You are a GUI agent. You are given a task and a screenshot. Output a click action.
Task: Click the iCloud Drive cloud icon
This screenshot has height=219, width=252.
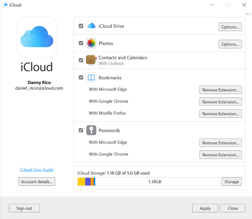(91, 26)
